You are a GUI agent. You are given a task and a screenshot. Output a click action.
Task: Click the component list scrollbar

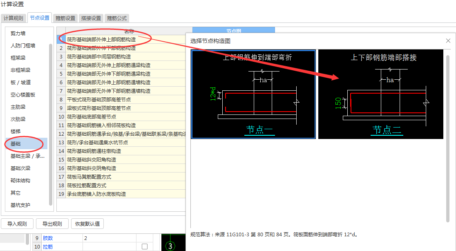[x=51, y=125]
